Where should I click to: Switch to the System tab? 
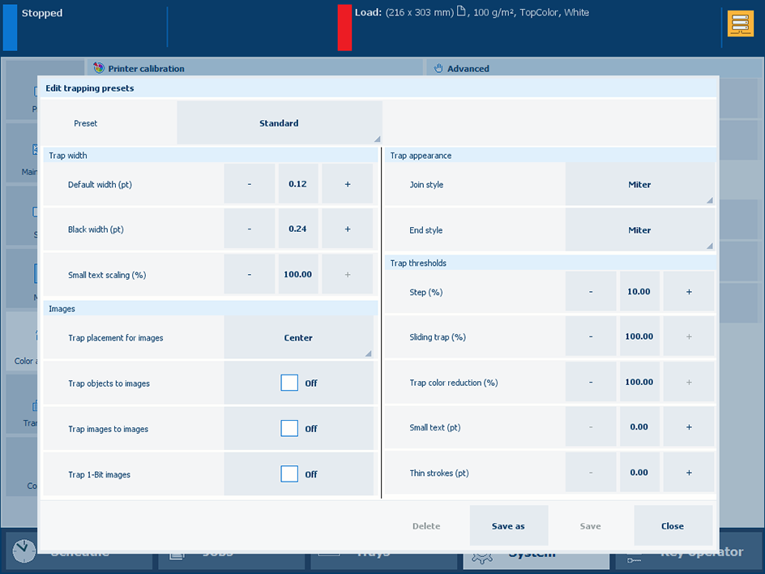pos(535,554)
